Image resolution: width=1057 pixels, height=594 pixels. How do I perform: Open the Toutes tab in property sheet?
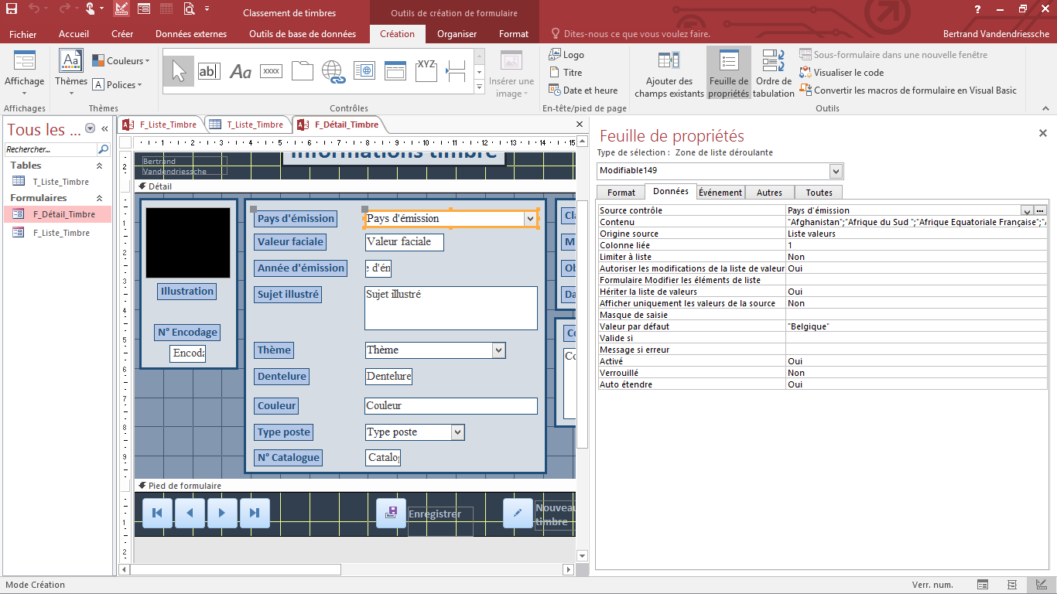pos(819,193)
